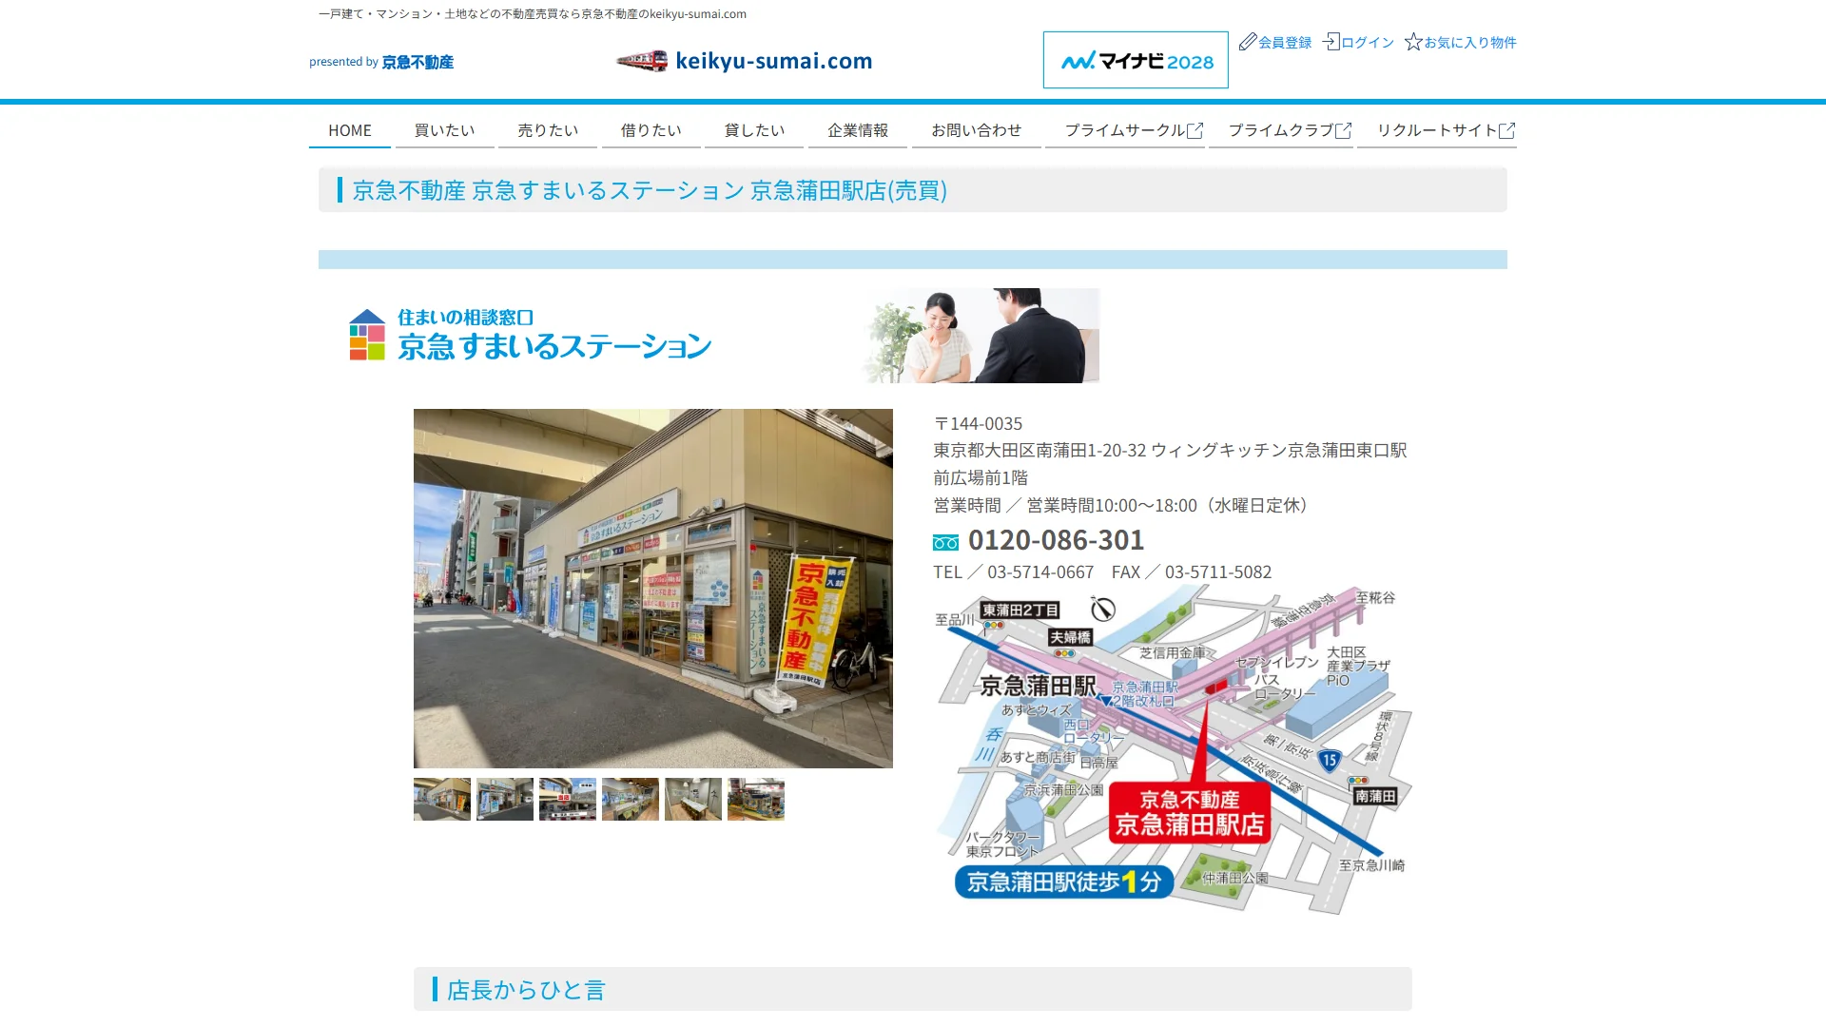Open the 貸したい menu
The height and width of the screenshot is (1027, 1826).
754,130
